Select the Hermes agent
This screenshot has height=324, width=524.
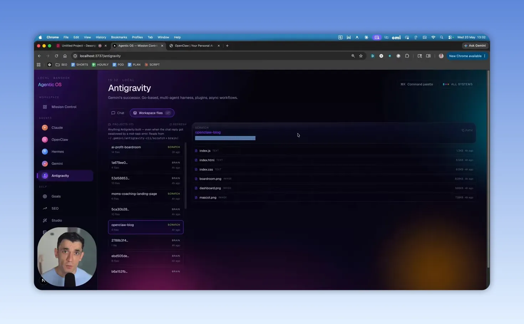pyautogui.click(x=65, y=152)
